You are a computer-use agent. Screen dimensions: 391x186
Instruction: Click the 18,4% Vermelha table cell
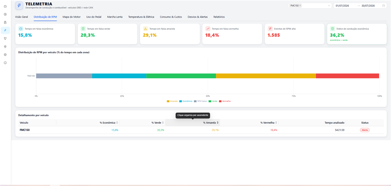click(x=274, y=130)
